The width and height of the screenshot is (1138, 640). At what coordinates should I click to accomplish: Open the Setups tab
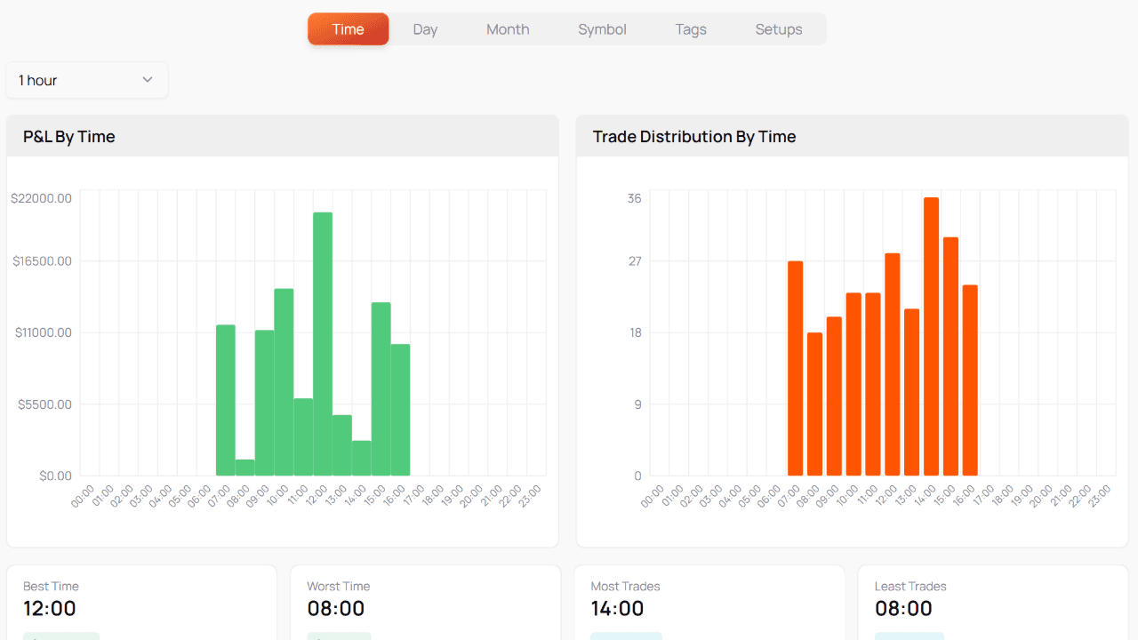[779, 29]
